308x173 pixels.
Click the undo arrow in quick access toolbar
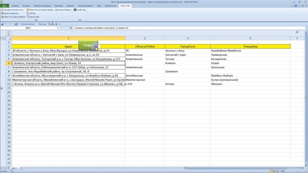pos(6,24)
